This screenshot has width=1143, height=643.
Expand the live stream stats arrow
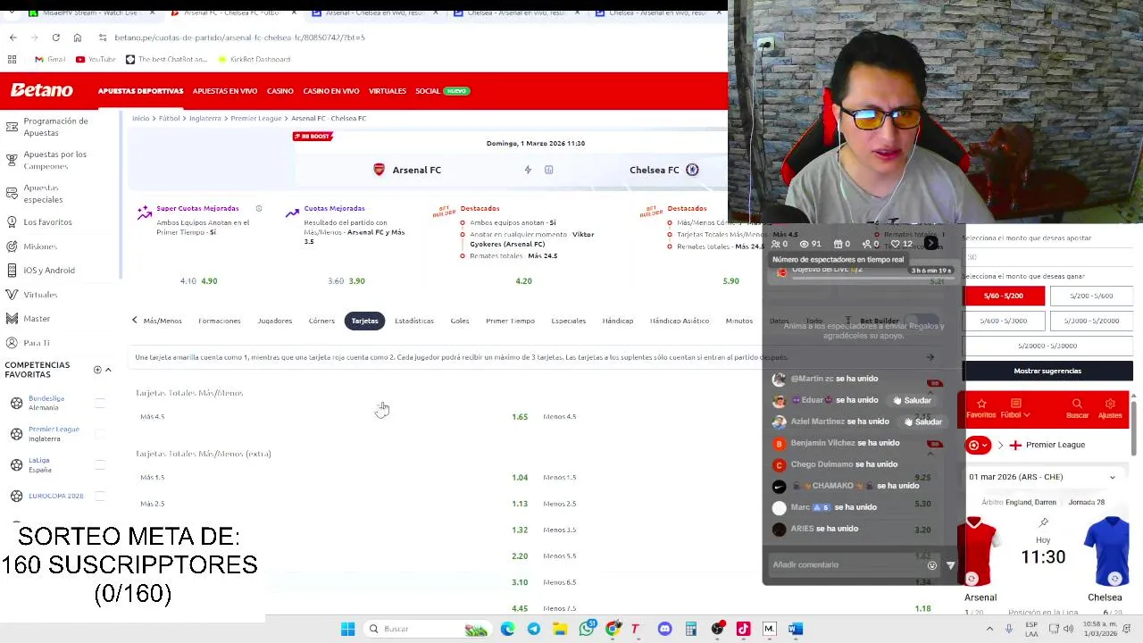tap(931, 243)
